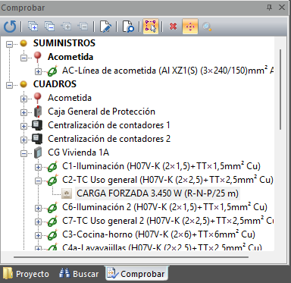
Task: Click the red delete X icon
Action: (173, 27)
